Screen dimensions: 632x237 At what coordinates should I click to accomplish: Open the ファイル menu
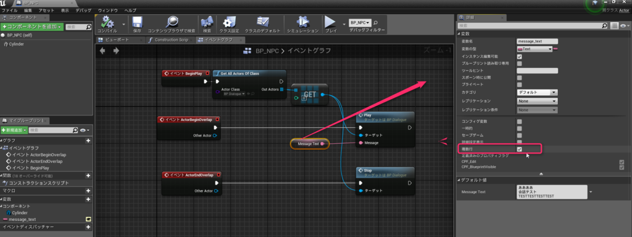coord(10,10)
